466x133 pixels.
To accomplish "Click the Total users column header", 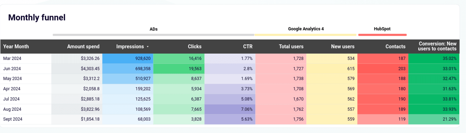I will point(291,47).
